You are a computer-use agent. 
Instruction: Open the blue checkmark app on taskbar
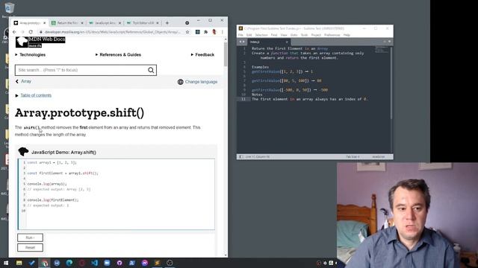click(31, 263)
